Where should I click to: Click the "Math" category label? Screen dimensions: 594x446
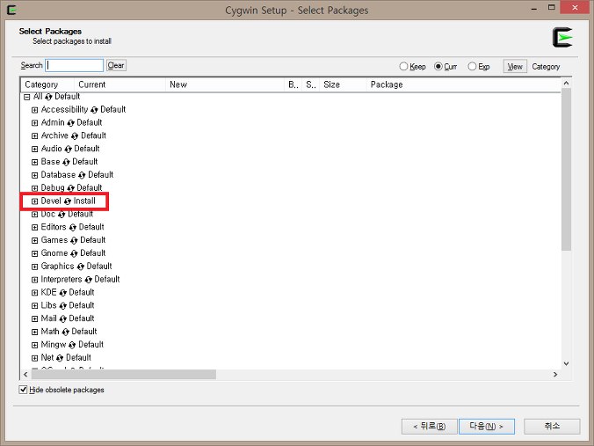point(50,332)
